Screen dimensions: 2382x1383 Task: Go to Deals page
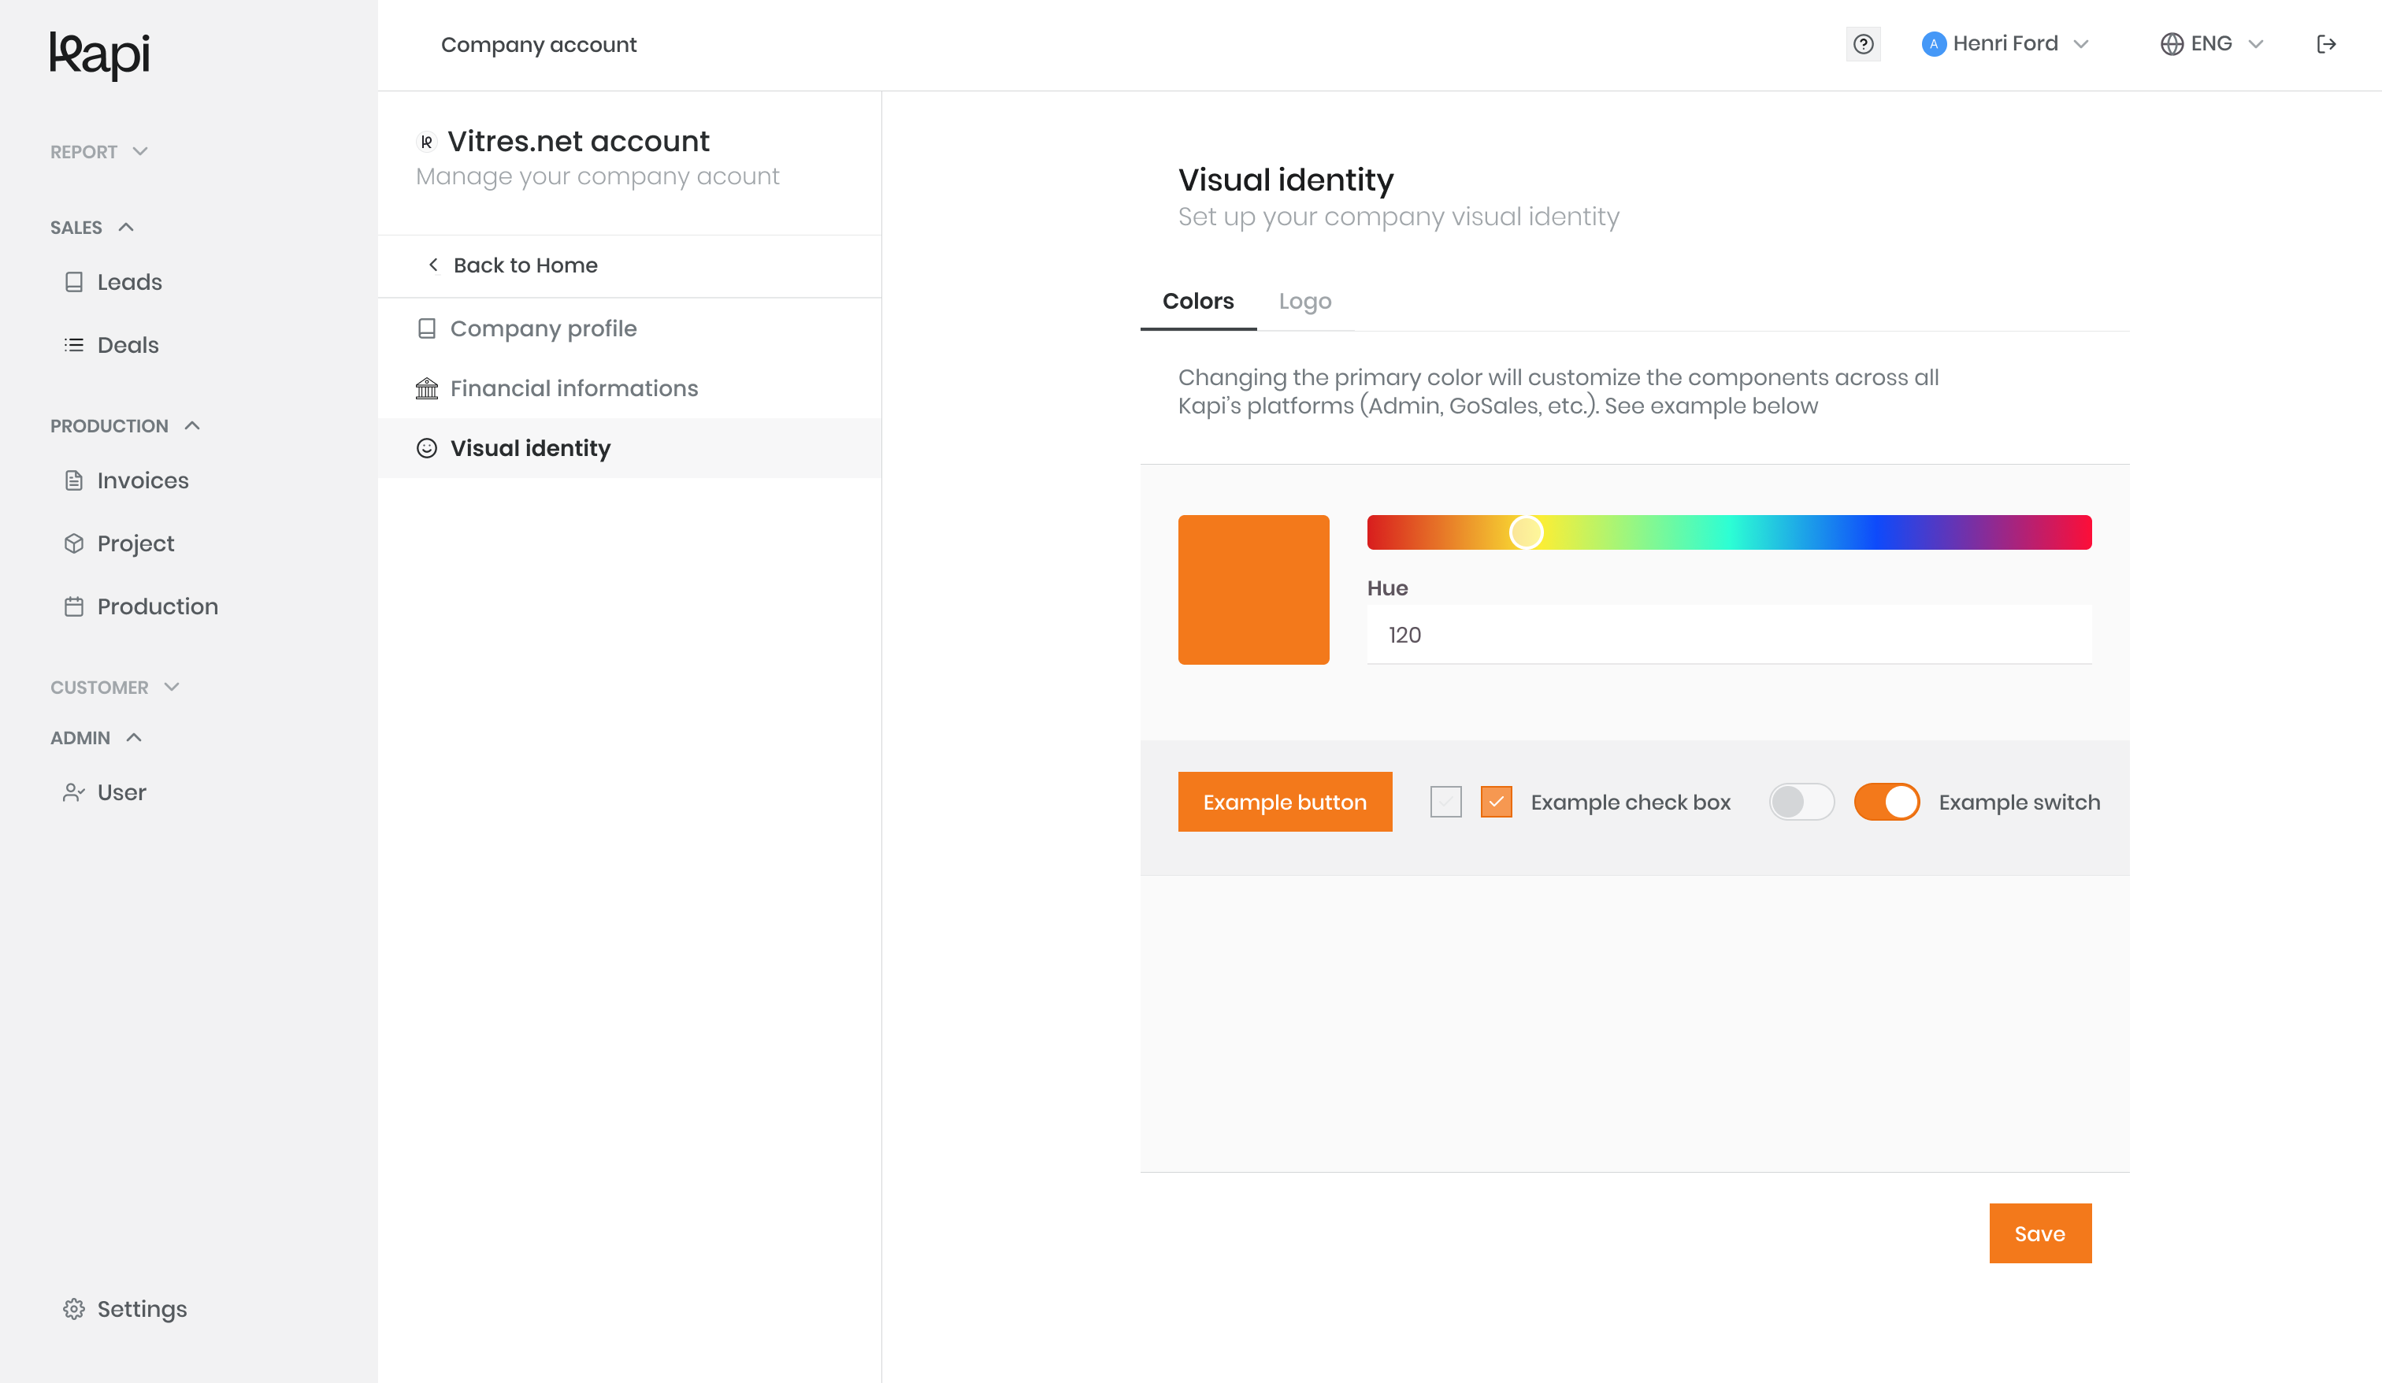pos(128,345)
